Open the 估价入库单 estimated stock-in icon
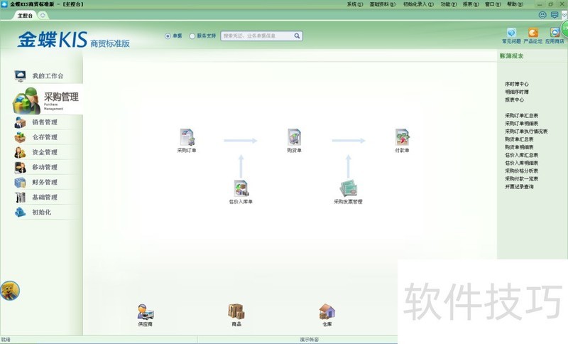Viewport: 568px width, 344px height. (241, 188)
